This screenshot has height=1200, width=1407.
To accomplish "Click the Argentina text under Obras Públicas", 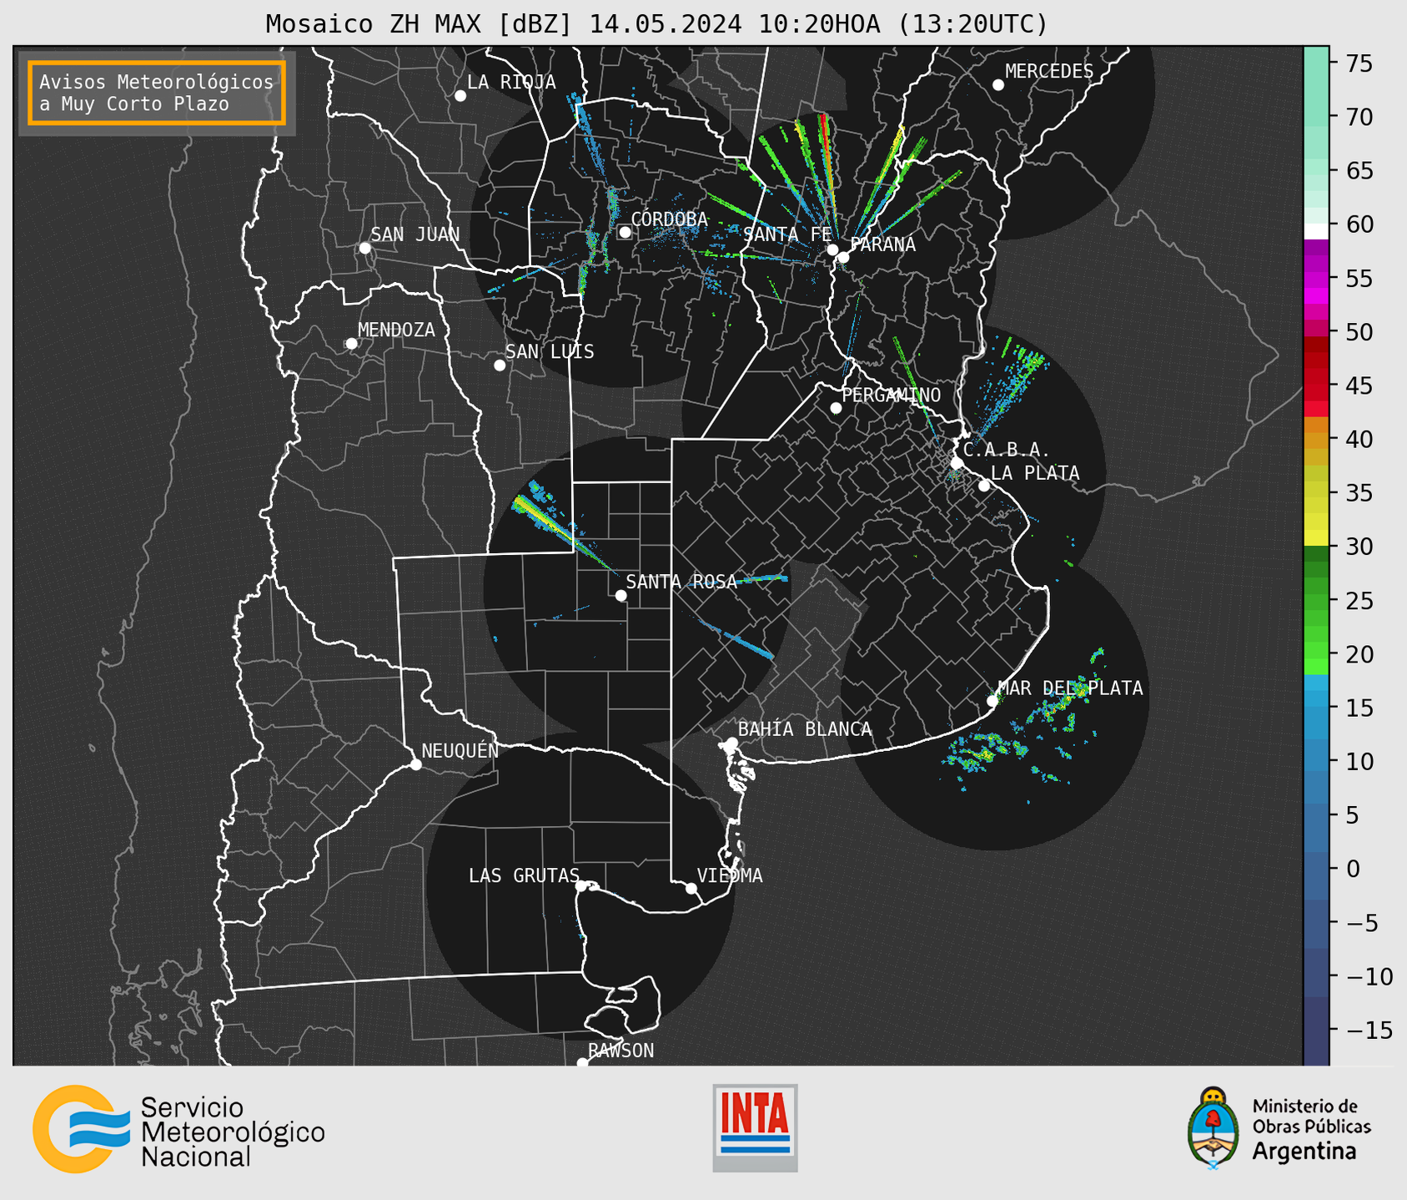I will pos(1304,1152).
